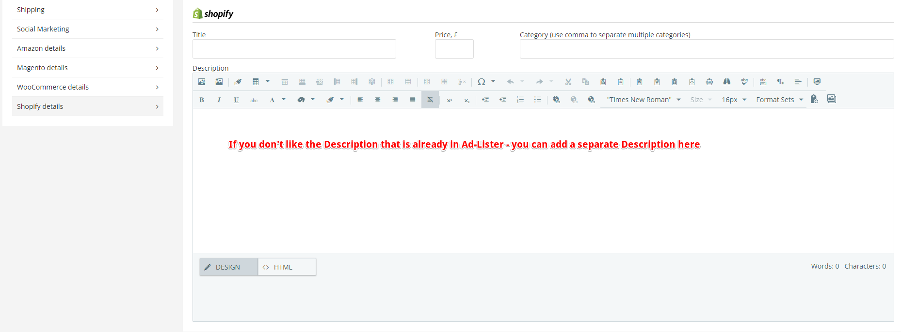Open the Format Sets dropdown
901x332 pixels.
pyautogui.click(x=780, y=100)
